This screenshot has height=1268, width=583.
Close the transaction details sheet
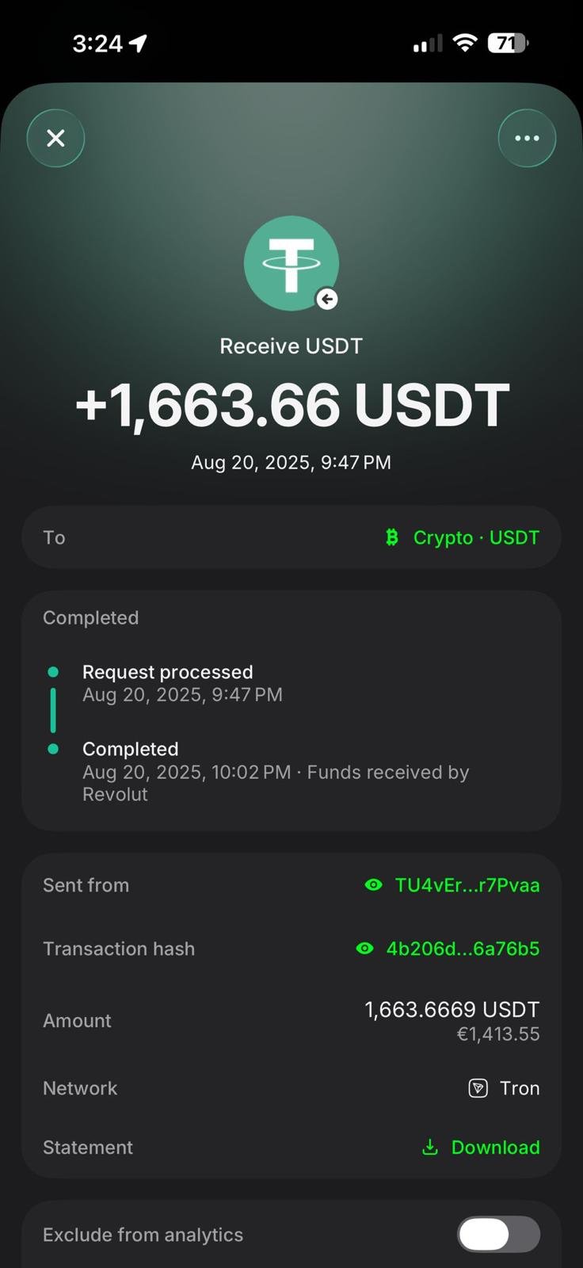click(x=55, y=139)
